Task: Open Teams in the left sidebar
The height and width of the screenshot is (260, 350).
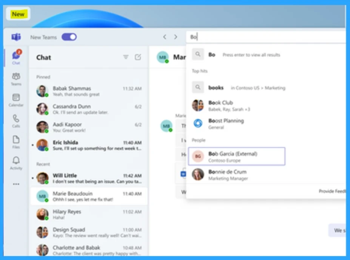Action: pyautogui.click(x=16, y=79)
